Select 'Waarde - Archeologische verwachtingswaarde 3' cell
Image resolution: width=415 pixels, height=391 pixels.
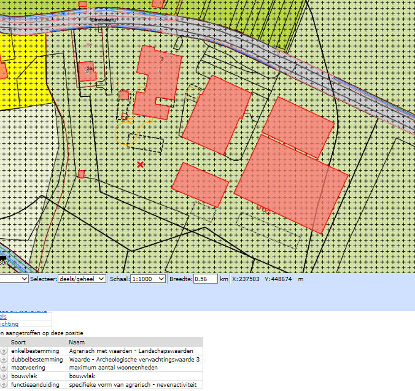(x=134, y=360)
